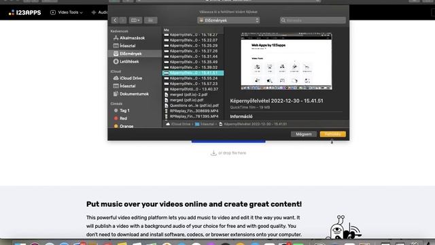Click the 'or drop file here' area

coord(228,153)
